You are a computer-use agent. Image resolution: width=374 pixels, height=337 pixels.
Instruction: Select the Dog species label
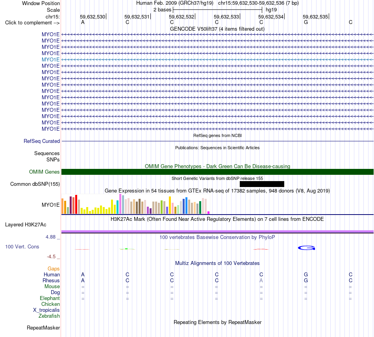tap(55, 293)
